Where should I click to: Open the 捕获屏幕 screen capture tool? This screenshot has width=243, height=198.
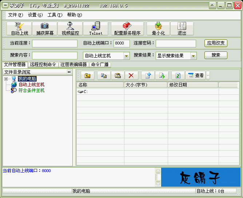click(x=45, y=28)
